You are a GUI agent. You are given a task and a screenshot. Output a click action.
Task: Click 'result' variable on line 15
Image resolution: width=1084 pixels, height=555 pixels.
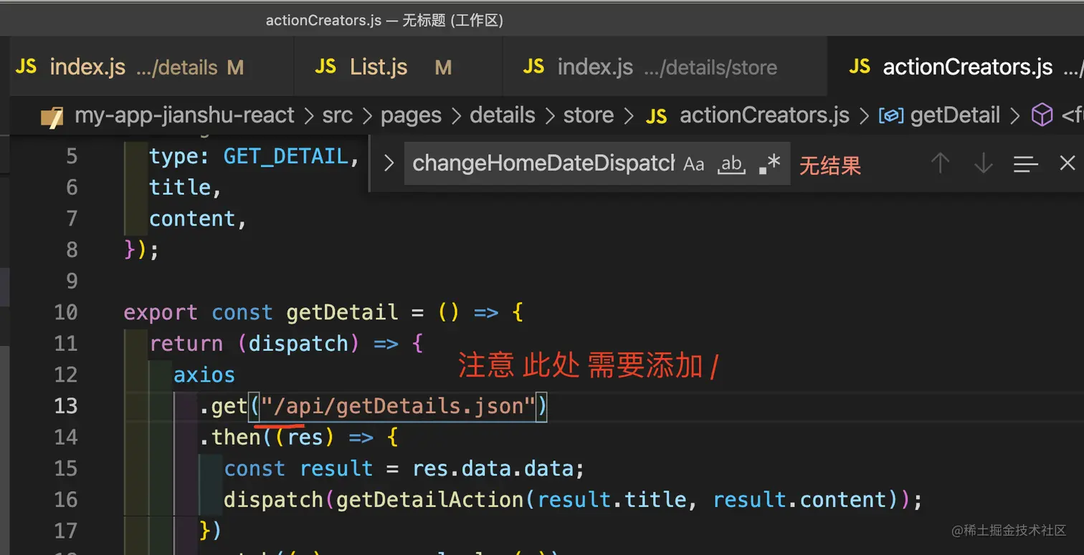pyautogui.click(x=336, y=468)
